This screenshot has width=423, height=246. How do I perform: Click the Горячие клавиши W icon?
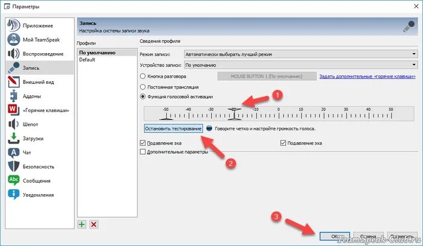(x=13, y=110)
